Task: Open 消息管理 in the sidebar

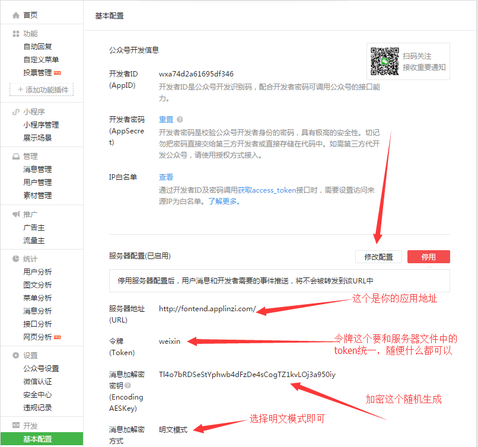Action: tap(37, 170)
